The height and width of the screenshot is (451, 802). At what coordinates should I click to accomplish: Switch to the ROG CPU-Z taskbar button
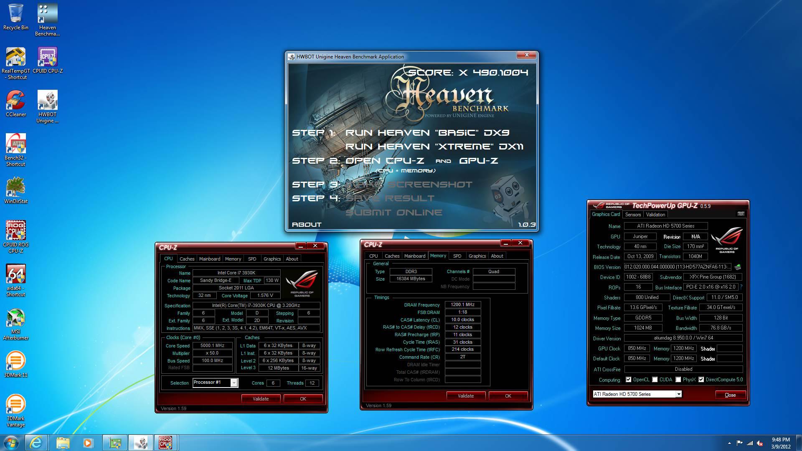tap(166, 443)
